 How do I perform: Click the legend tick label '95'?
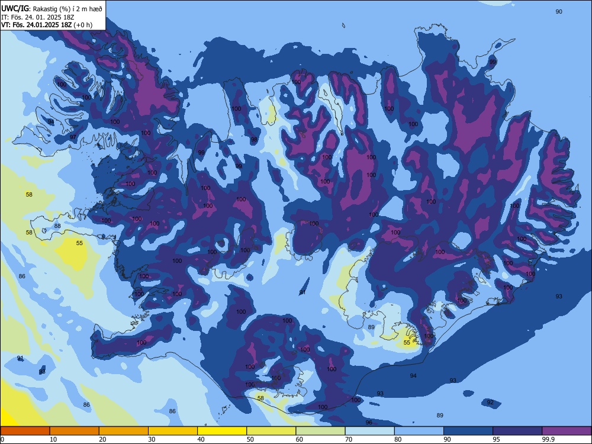click(496, 439)
